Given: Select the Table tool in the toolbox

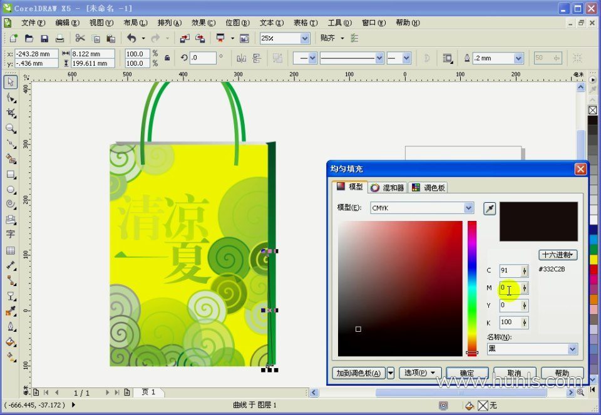Looking at the screenshot, I should tap(11, 250).
